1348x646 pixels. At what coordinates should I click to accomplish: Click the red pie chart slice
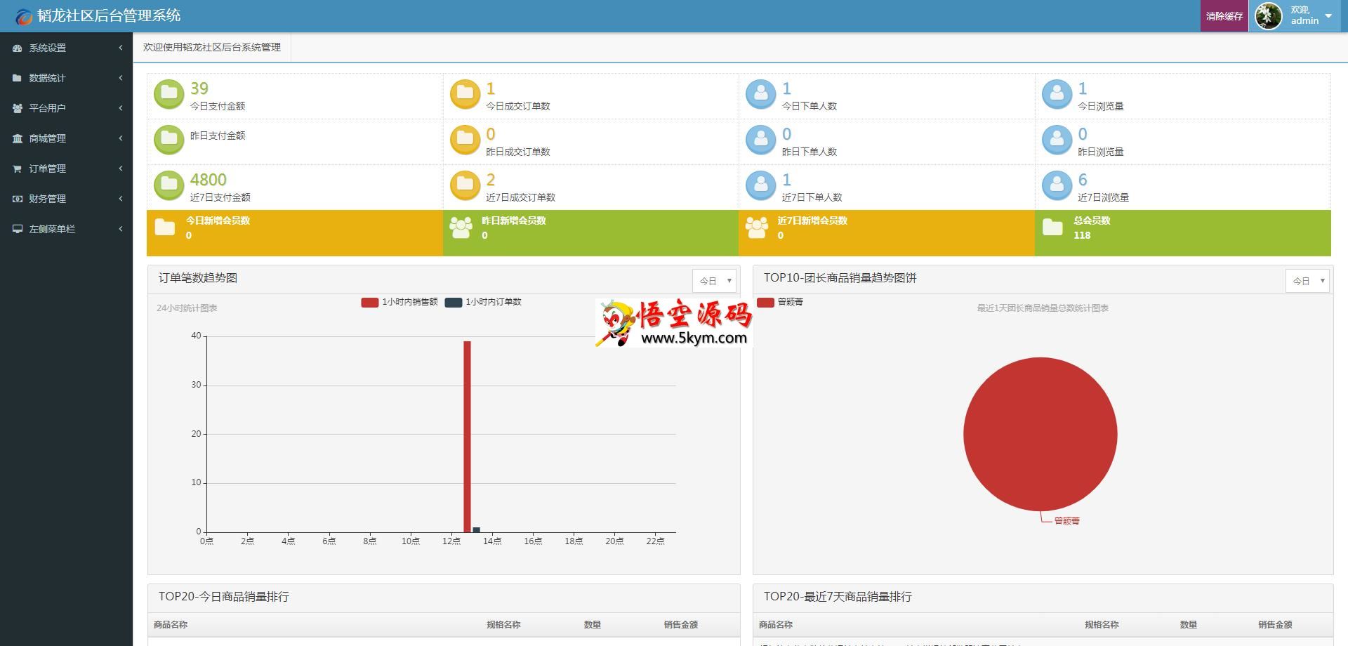pos(1040,434)
